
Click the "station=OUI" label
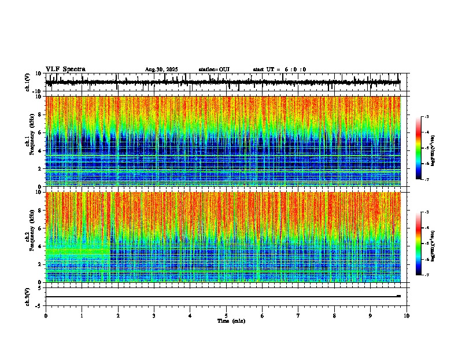[x=214, y=69]
